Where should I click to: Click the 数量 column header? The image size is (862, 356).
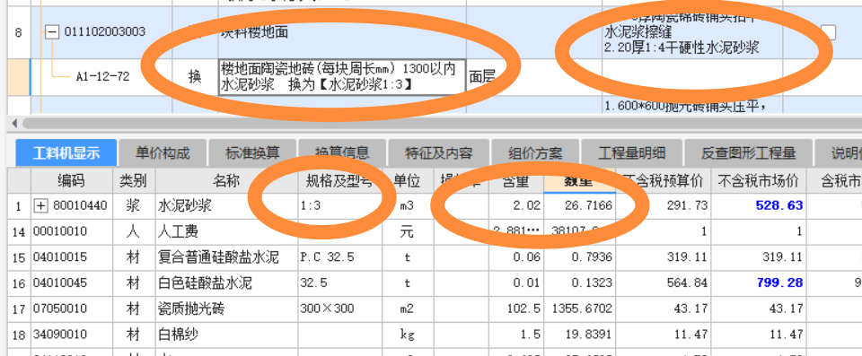(x=579, y=181)
